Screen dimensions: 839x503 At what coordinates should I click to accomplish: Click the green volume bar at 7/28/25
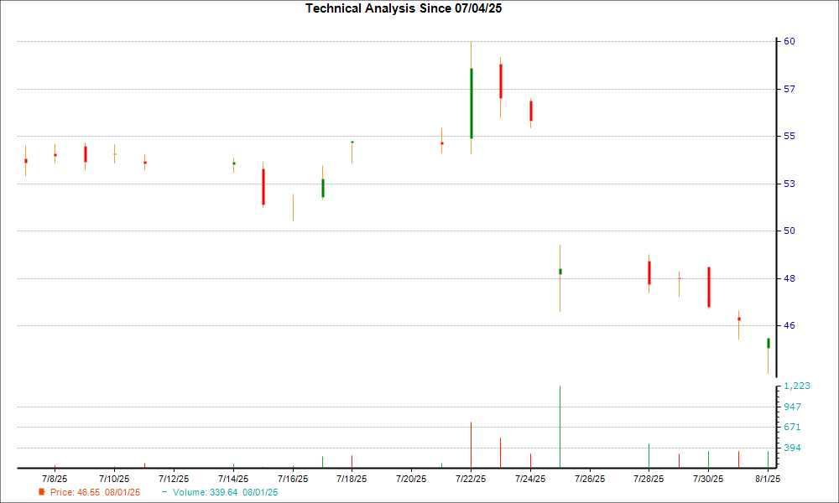point(649,456)
